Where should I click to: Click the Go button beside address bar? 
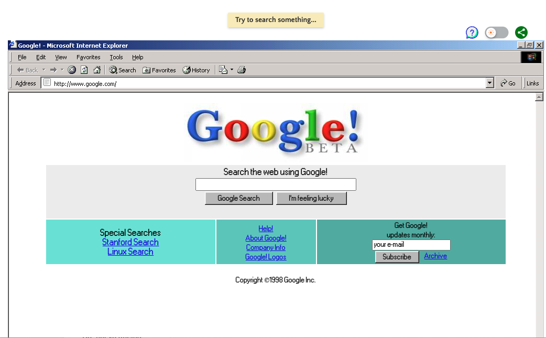tap(508, 83)
